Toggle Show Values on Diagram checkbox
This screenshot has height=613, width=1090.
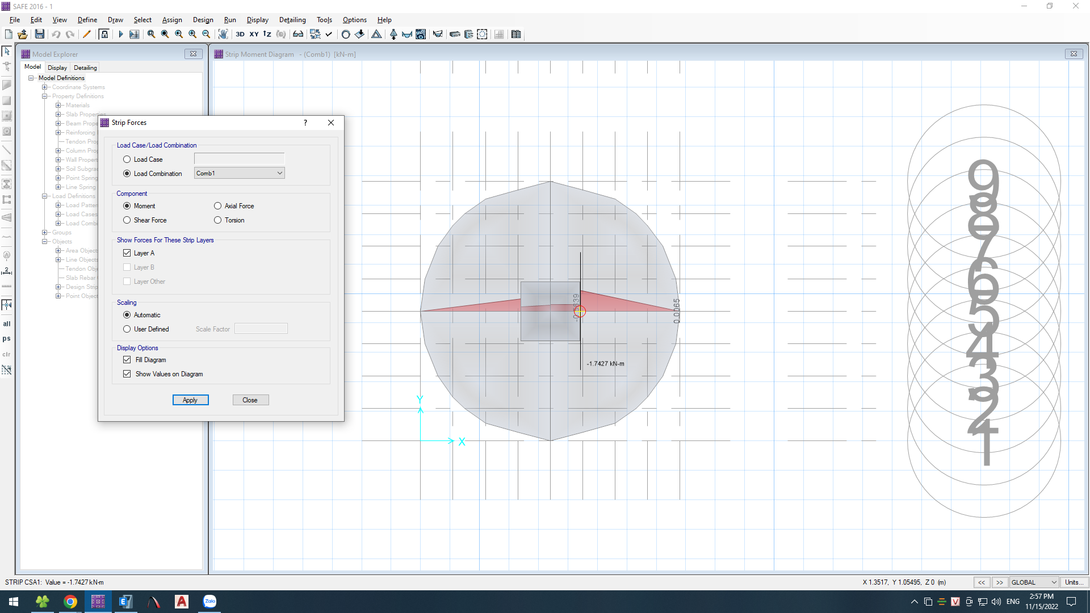pyautogui.click(x=127, y=374)
